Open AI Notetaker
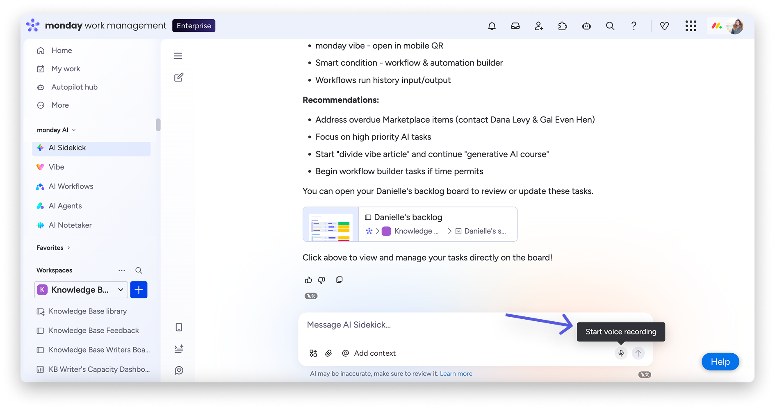Screen dimensions: 775x409 click(70, 225)
